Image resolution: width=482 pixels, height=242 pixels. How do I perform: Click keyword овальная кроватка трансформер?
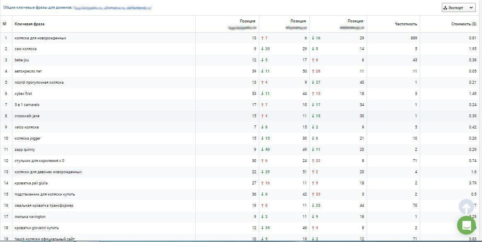tap(44, 206)
